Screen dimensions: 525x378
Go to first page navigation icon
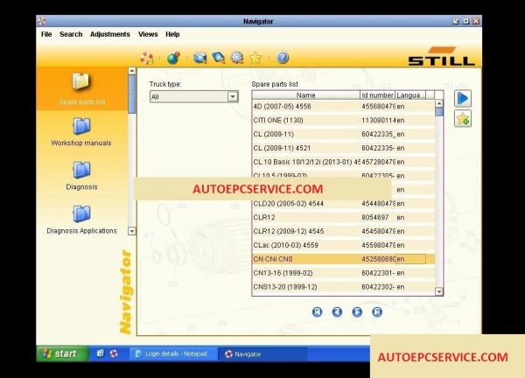(x=317, y=312)
